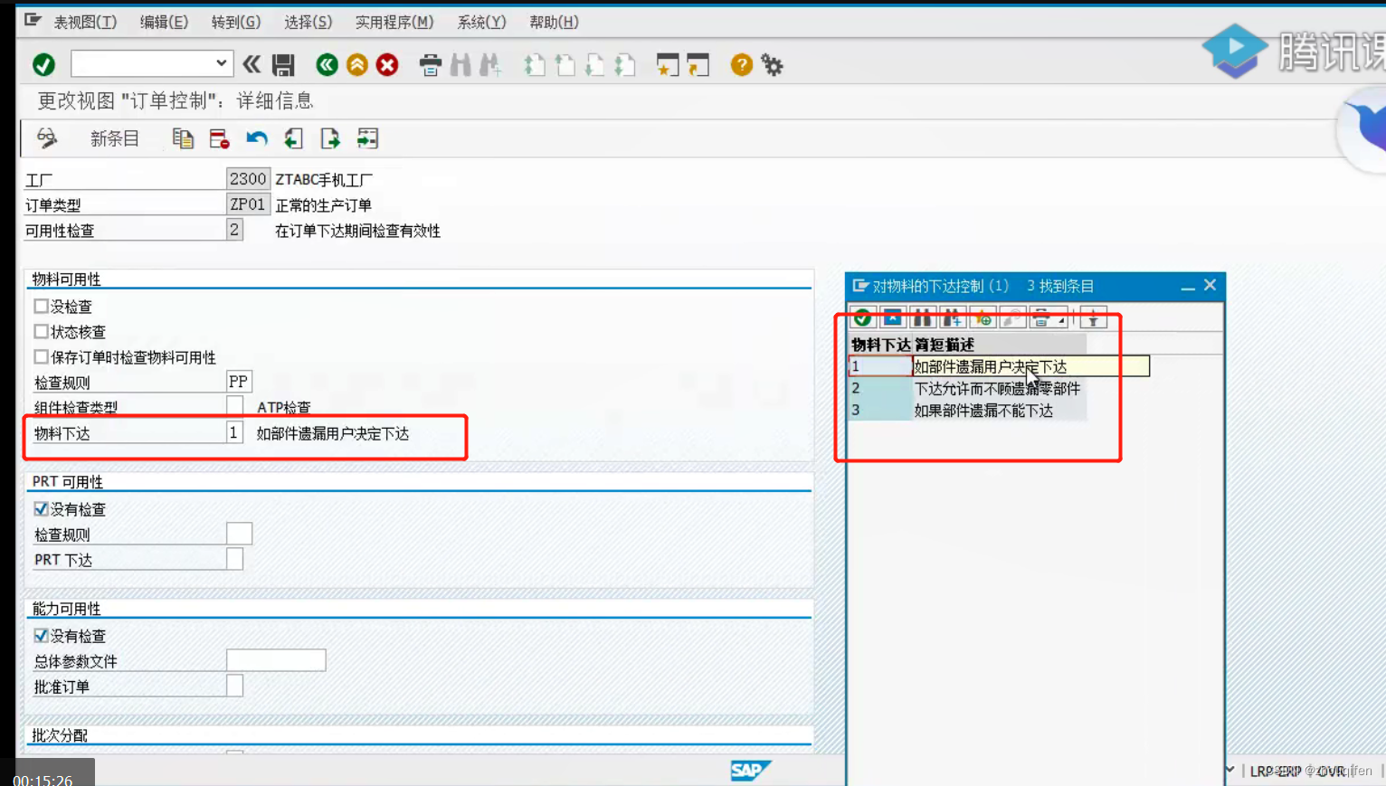Untick 没有检查 under 能力可用性
This screenshot has height=786, width=1386.
[41, 636]
